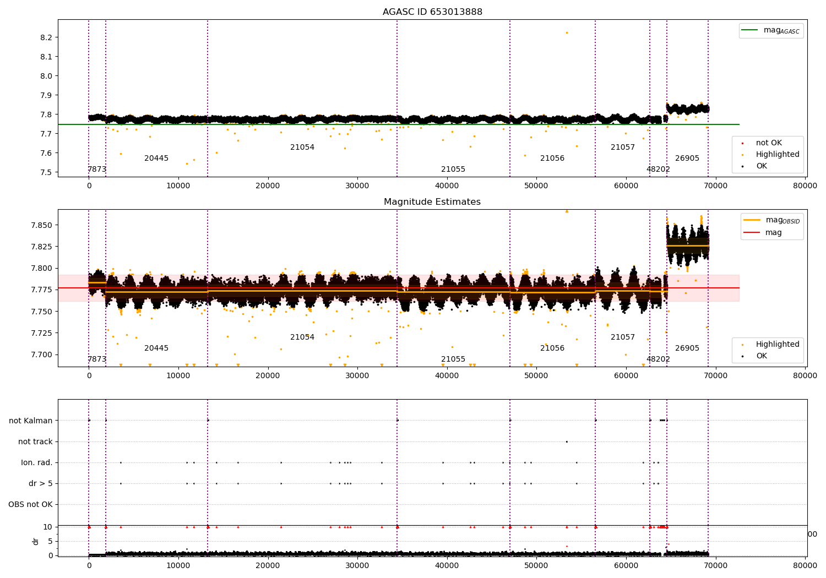Click the 40000 x-tick under the top plot
Screen dimensions: 826x578
(447, 186)
